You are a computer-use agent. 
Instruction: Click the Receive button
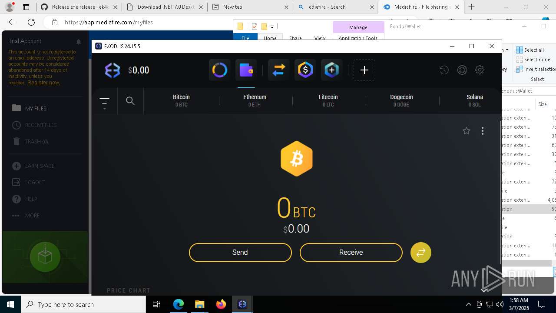pos(351,253)
